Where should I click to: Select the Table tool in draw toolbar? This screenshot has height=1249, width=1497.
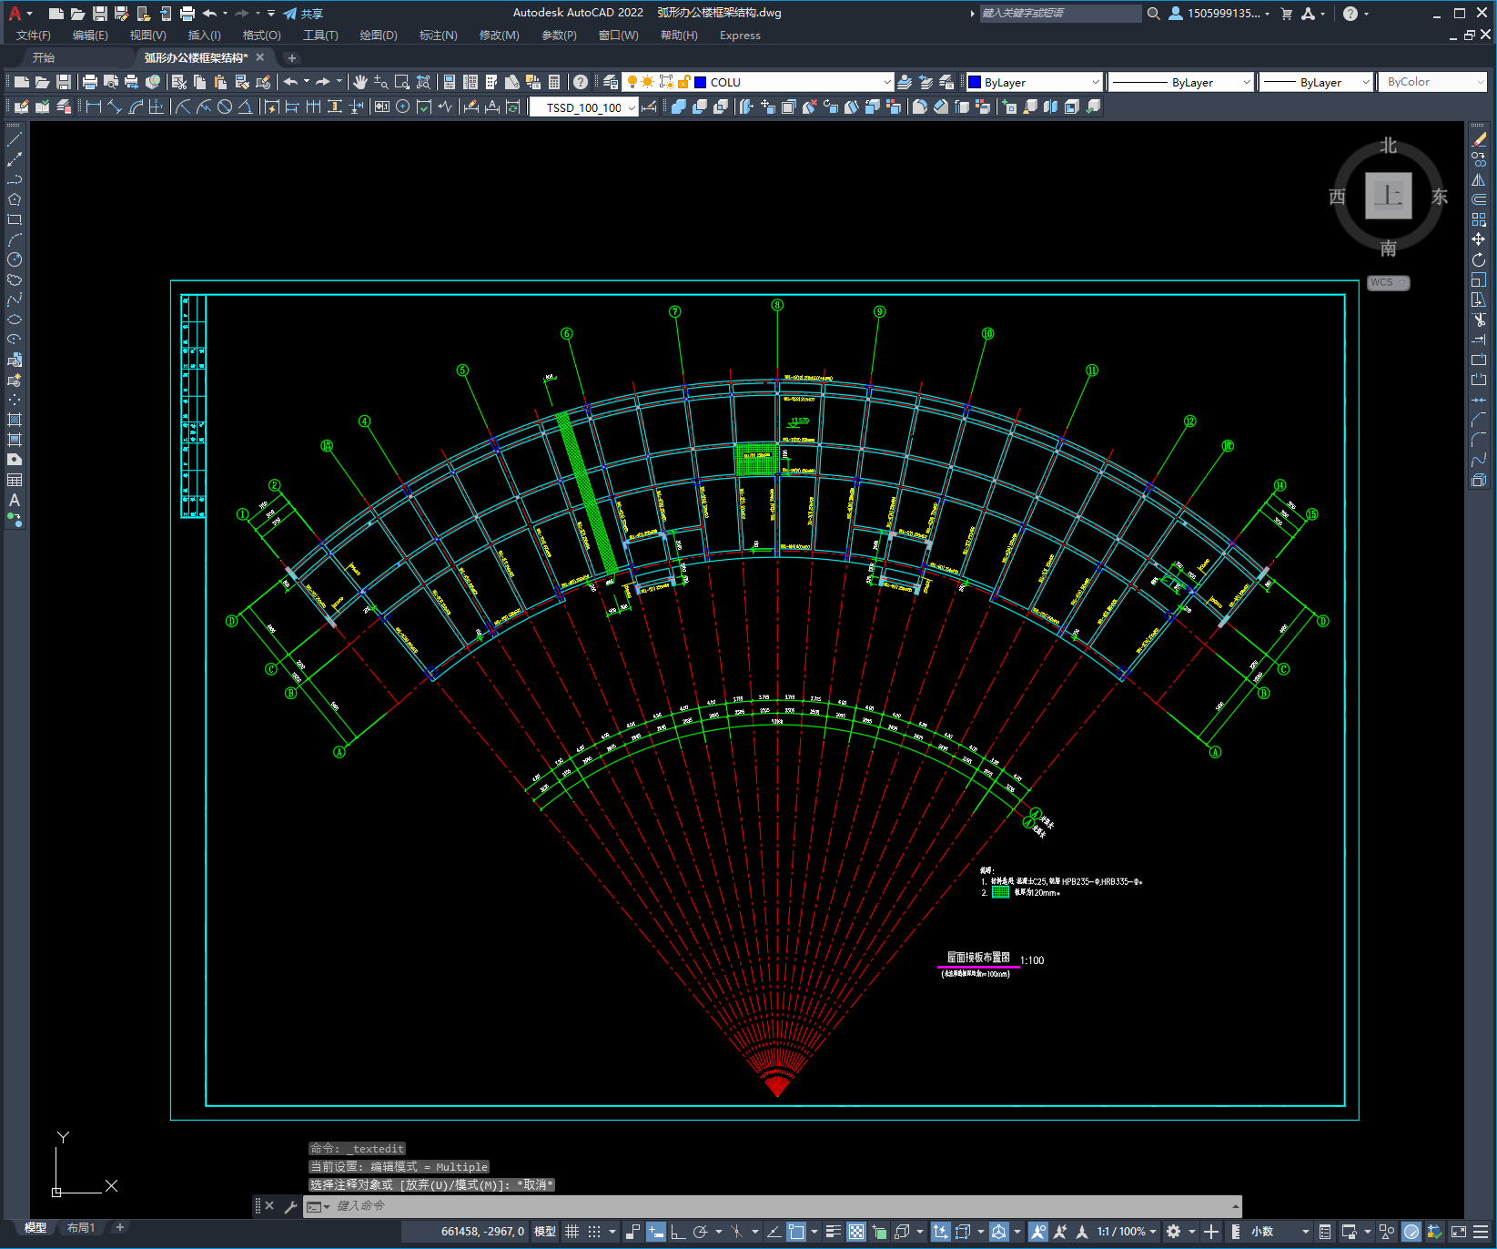pos(15,480)
